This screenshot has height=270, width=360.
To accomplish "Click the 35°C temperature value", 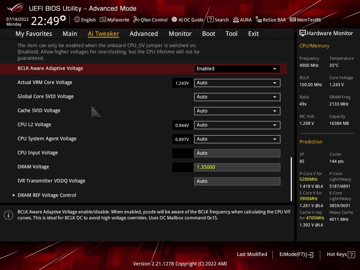I will (334, 65).
